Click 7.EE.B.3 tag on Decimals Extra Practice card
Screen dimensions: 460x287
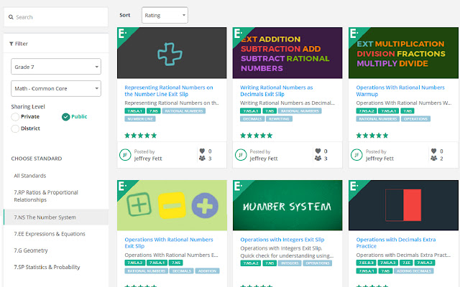click(x=366, y=263)
